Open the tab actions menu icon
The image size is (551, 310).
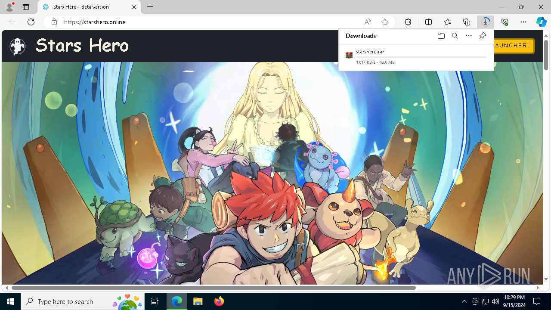click(26, 7)
